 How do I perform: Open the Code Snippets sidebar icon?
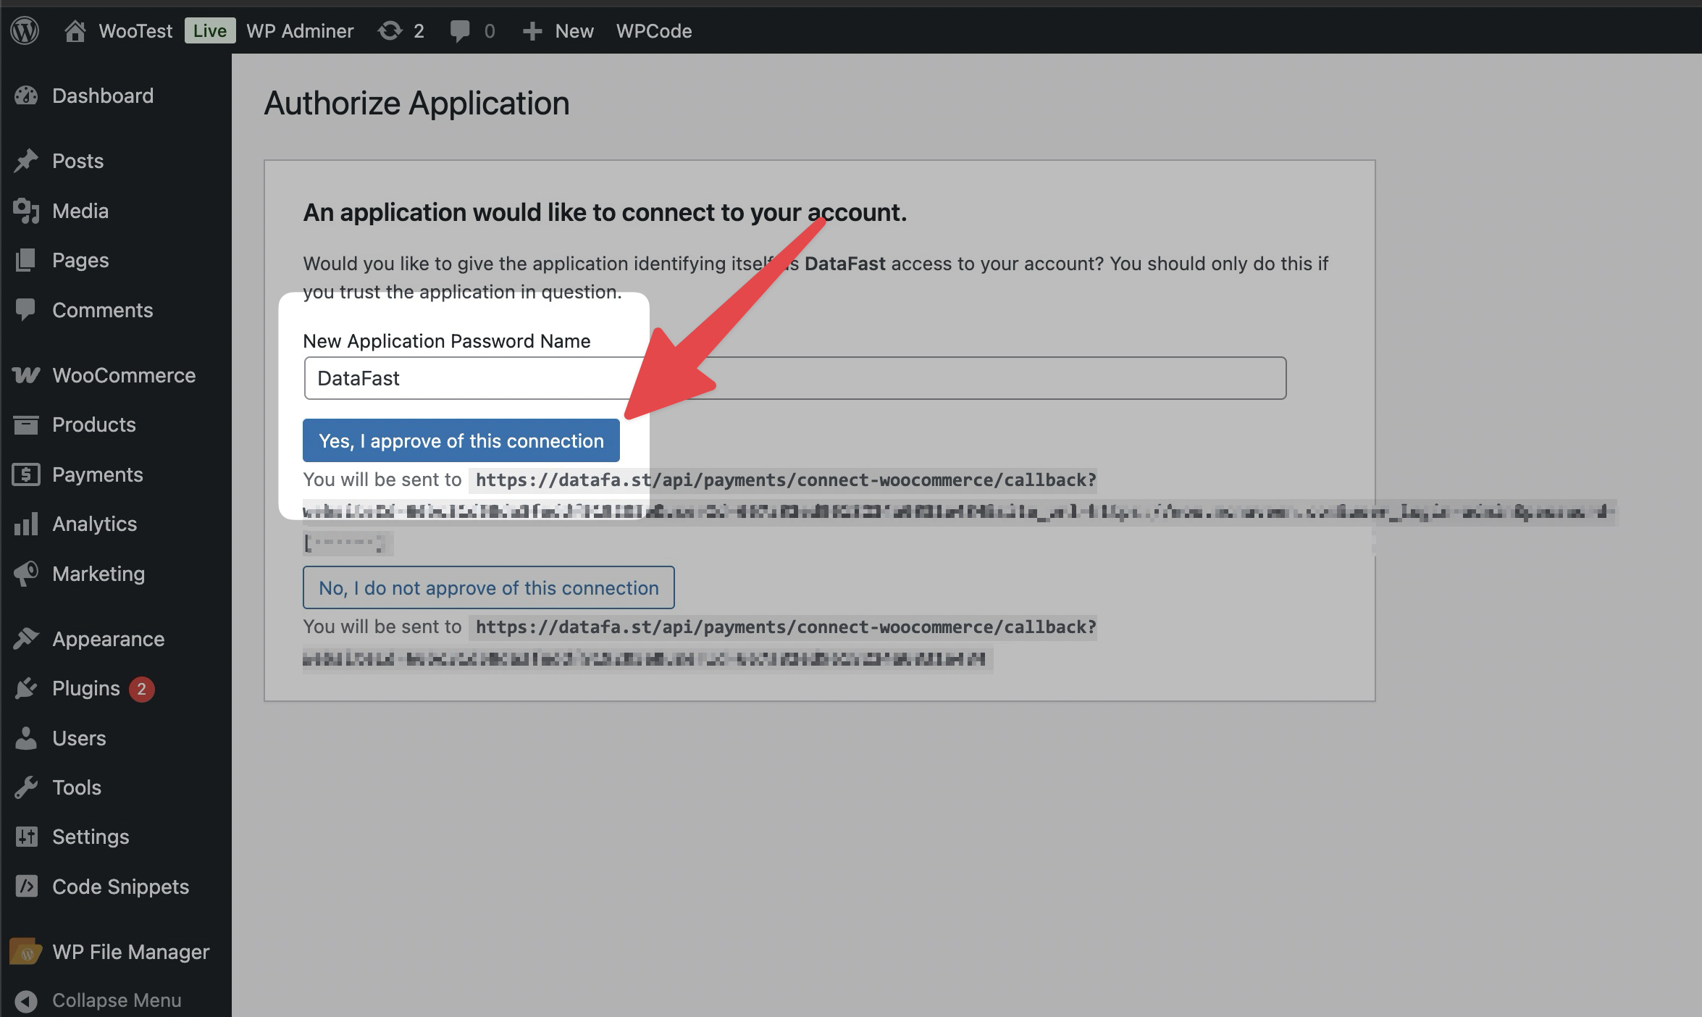tap(26, 887)
